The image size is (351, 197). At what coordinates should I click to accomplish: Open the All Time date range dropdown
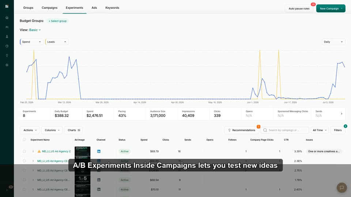pyautogui.click(x=320, y=130)
